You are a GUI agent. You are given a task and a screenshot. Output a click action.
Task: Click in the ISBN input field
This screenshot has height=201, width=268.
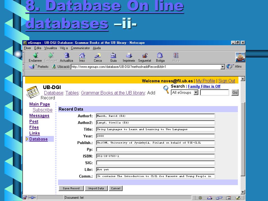155,156
